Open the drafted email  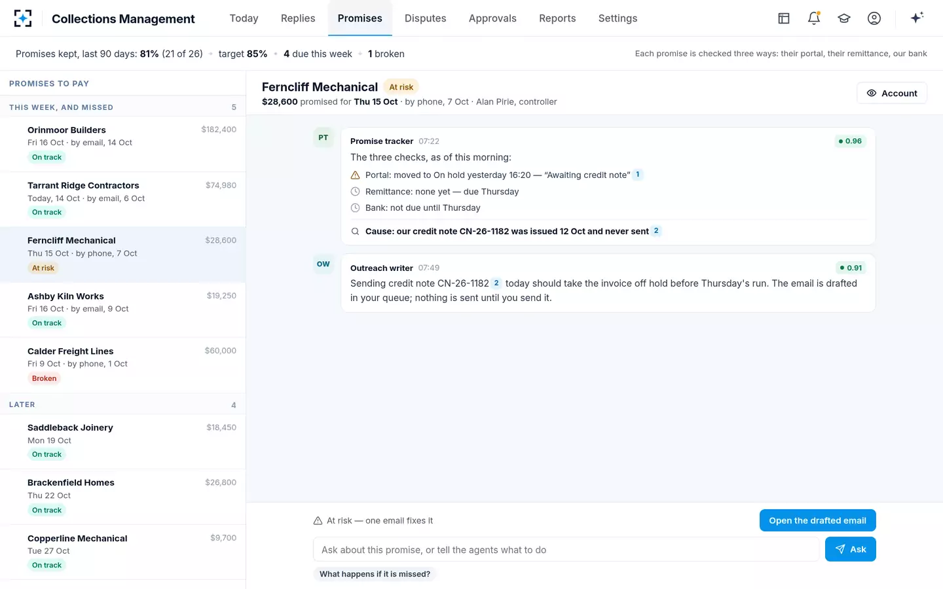click(817, 520)
